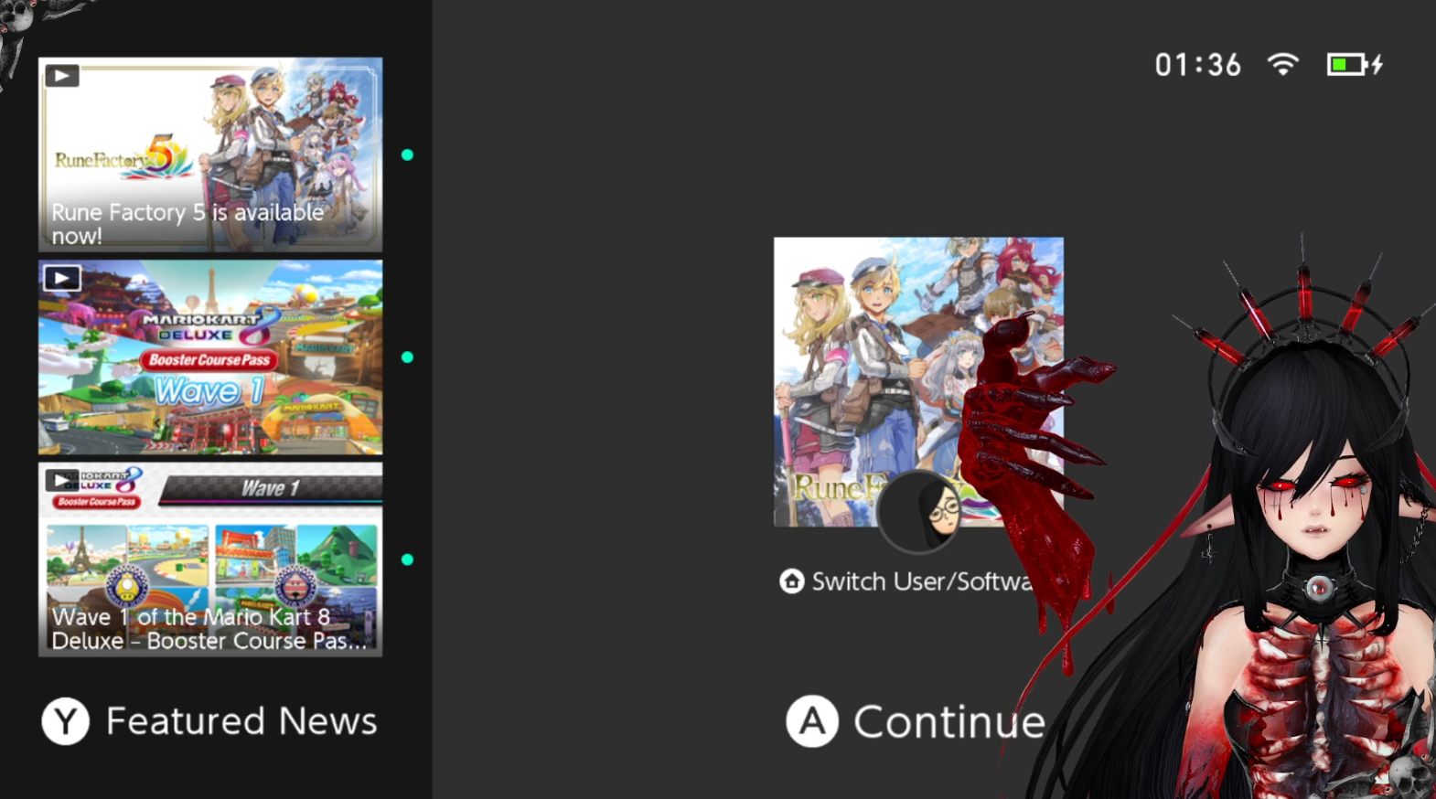Click the video play icon on Mario Kart Wave 1 banner
The image size is (1436, 799).
point(62,278)
